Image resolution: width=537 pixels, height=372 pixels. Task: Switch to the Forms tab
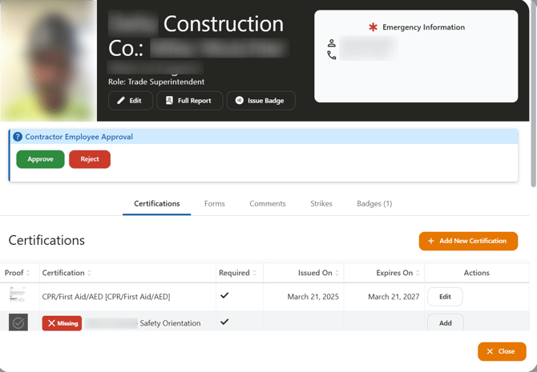214,204
